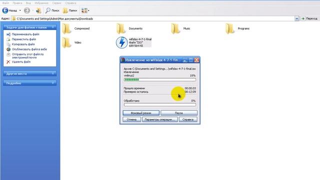Select the Programs folder icon
Screen dimensions: 320x180
tap(230, 28)
